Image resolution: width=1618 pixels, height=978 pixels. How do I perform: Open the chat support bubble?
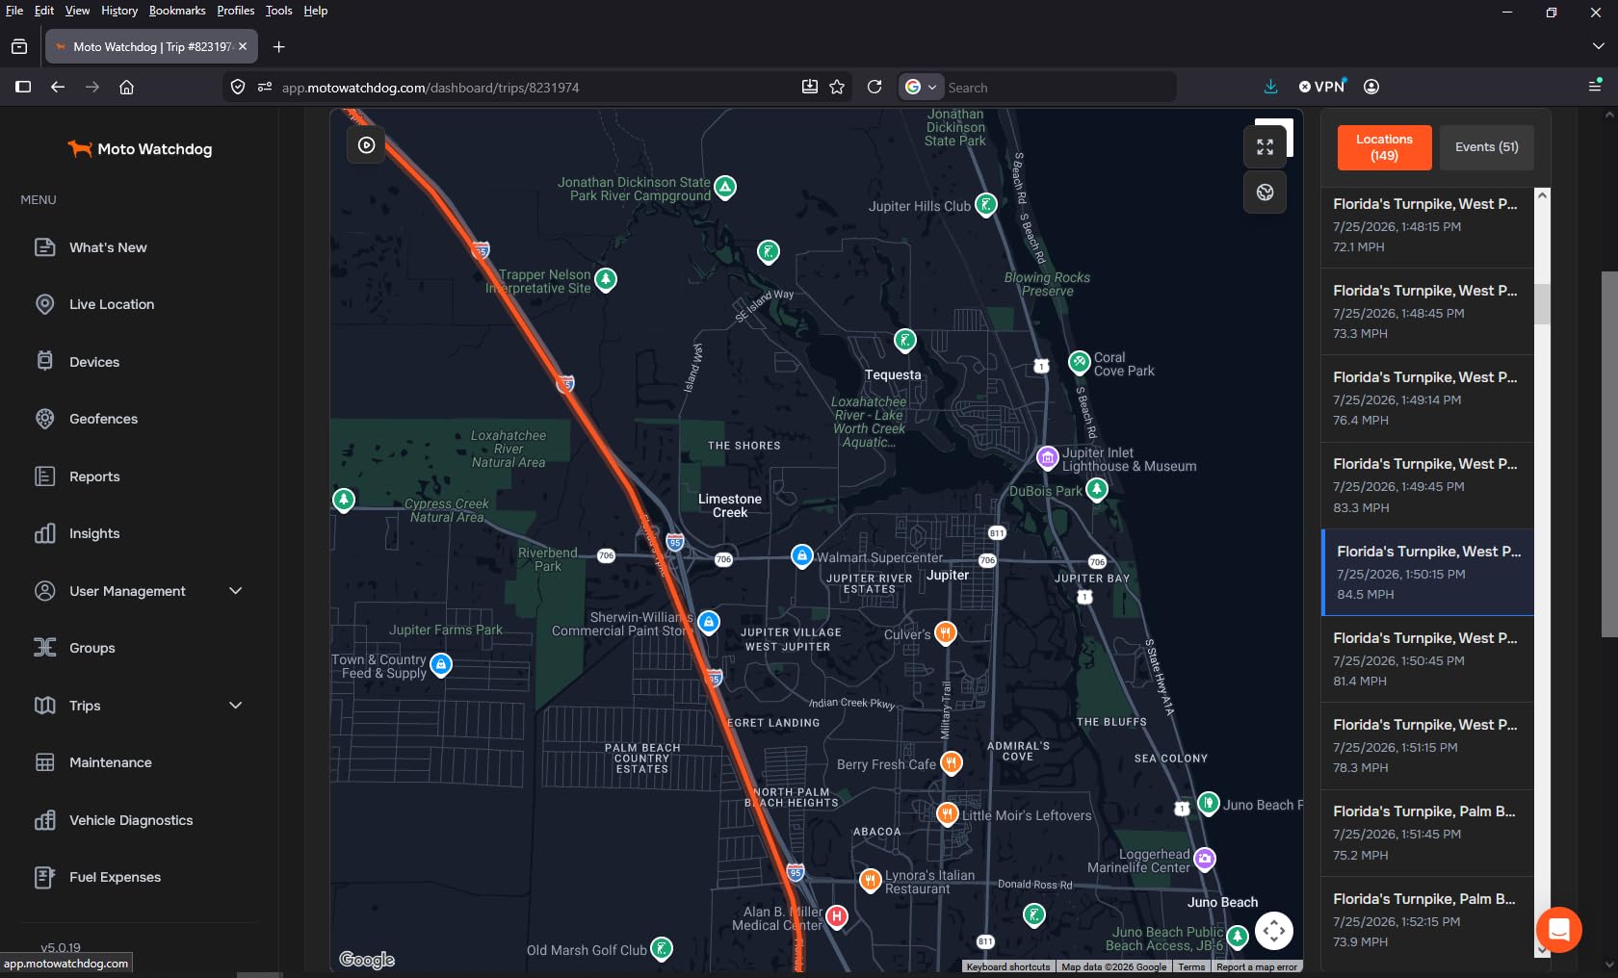click(x=1558, y=930)
